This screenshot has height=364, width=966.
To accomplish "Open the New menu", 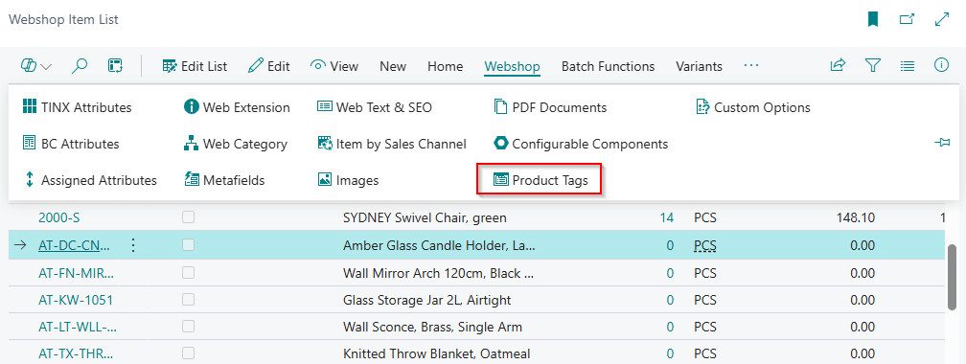I will [x=393, y=66].
